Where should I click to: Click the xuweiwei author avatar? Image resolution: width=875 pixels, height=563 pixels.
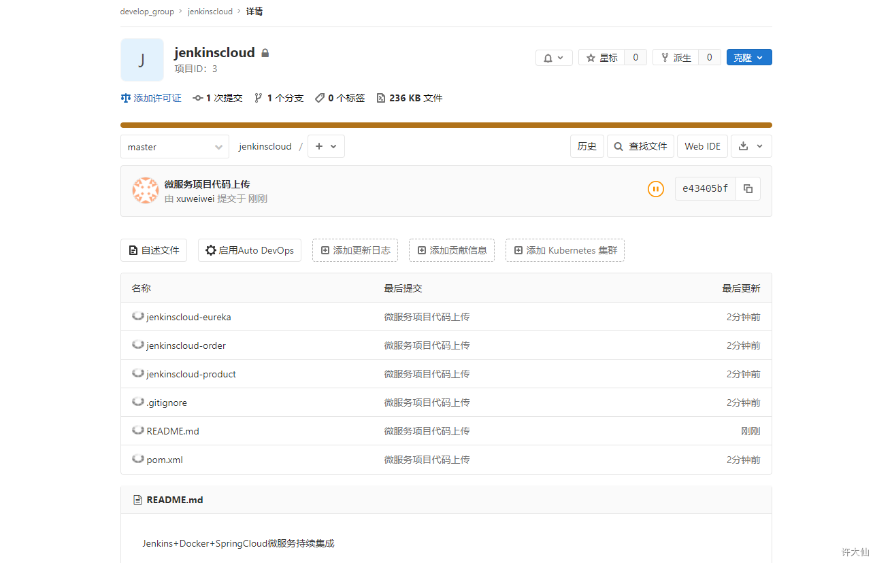pyautogui.click(x=146, y=191)
